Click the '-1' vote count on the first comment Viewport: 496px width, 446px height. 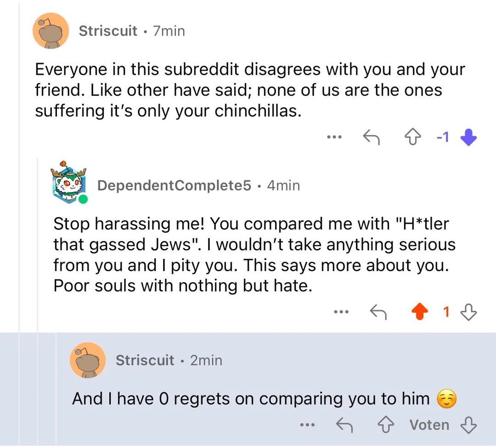click(442, 137)
